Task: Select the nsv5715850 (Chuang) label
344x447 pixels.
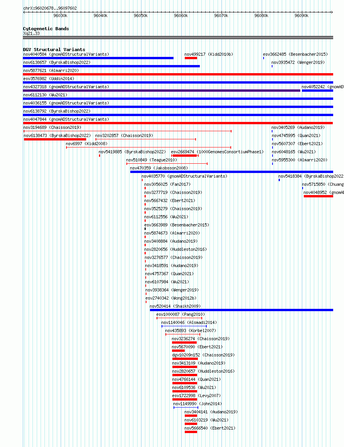Action: point(323,184)
